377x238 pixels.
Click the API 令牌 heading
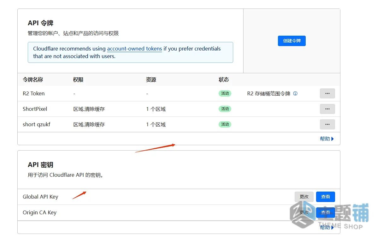[x=40, y=23]
